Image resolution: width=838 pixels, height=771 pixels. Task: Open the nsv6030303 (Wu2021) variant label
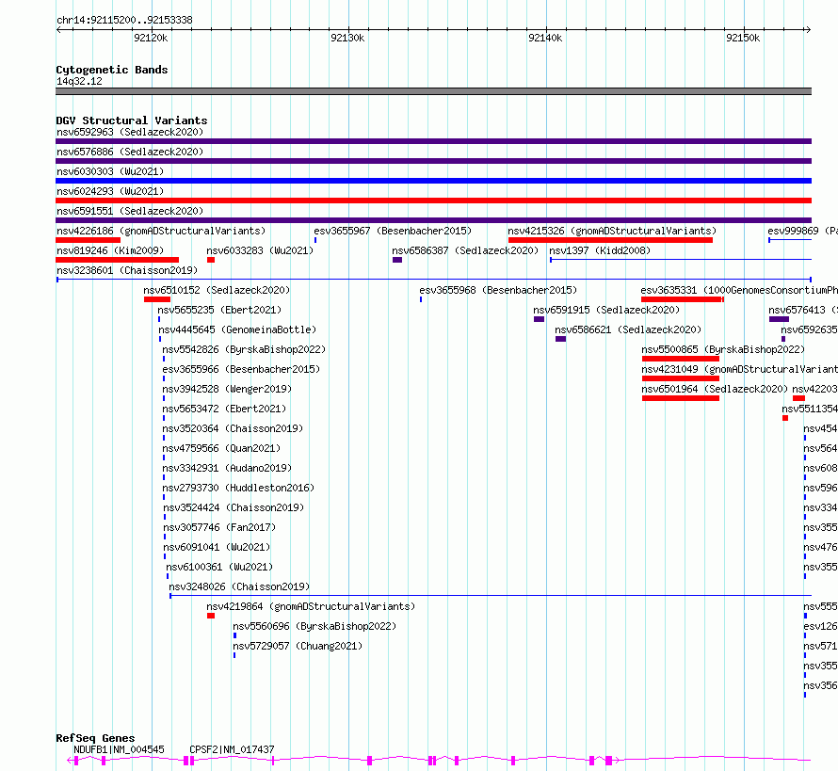pos(110,171)
